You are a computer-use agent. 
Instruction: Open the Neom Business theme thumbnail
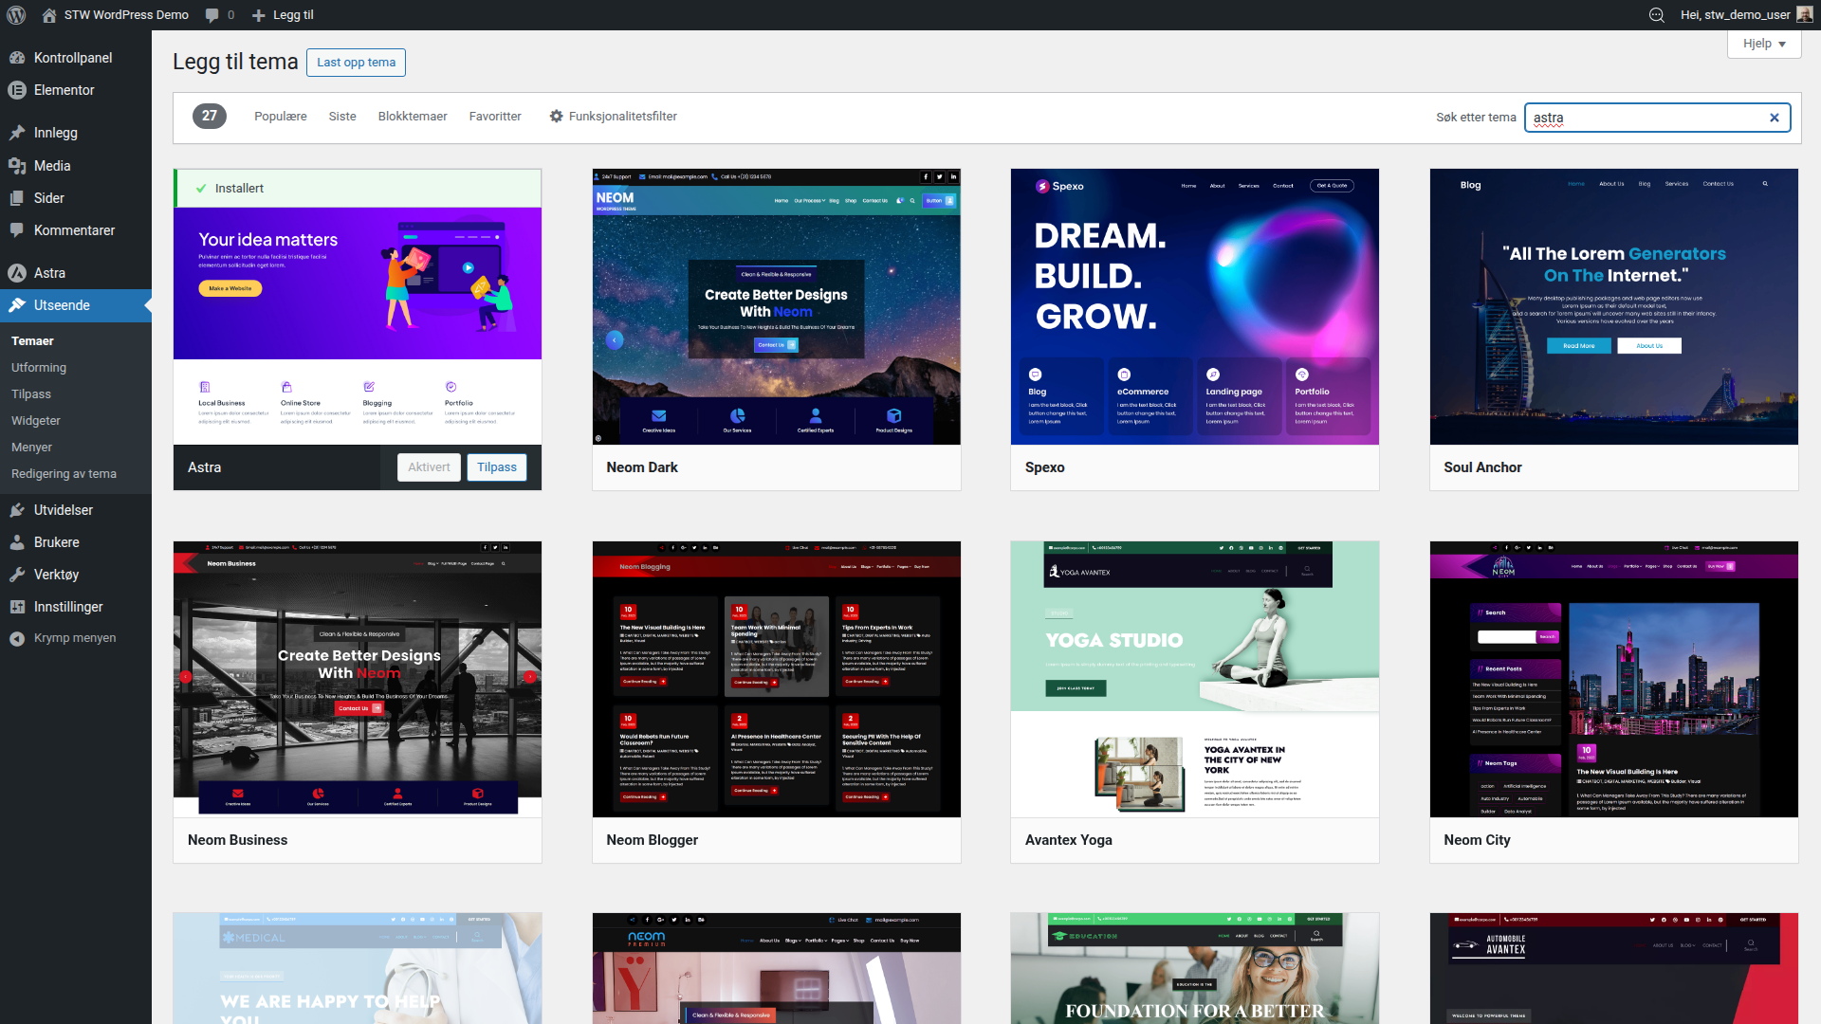(x=358, y=679)
